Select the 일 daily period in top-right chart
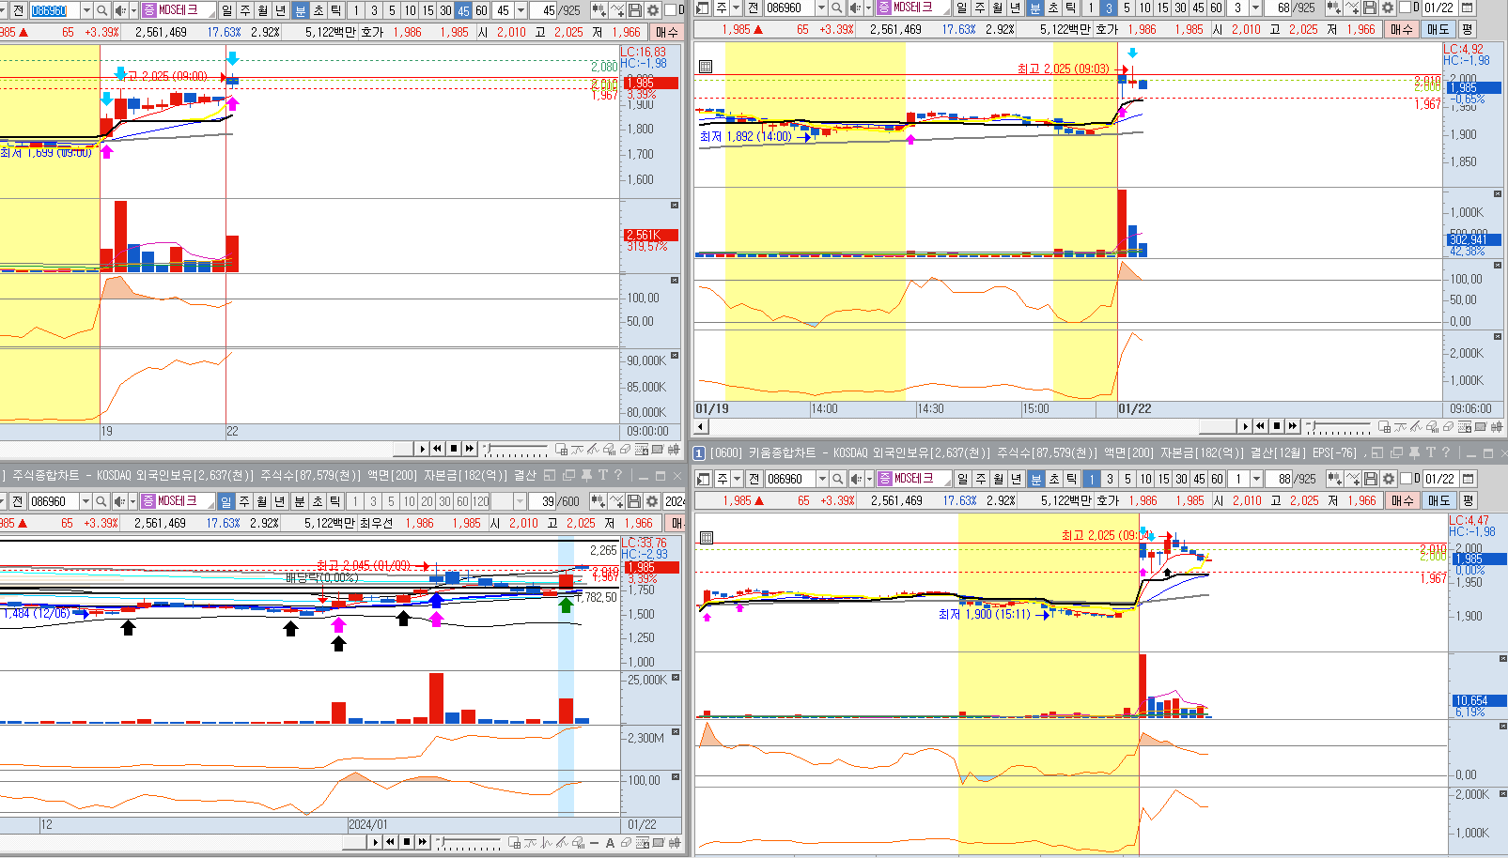The width and height of the screenshot is (1508, 858). click(961, 8)
